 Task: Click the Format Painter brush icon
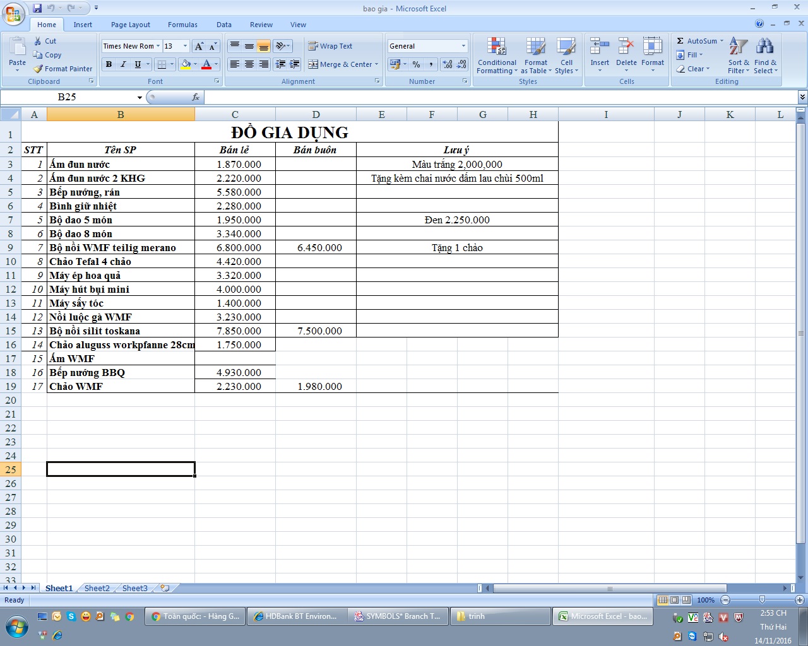pos(39,69)
